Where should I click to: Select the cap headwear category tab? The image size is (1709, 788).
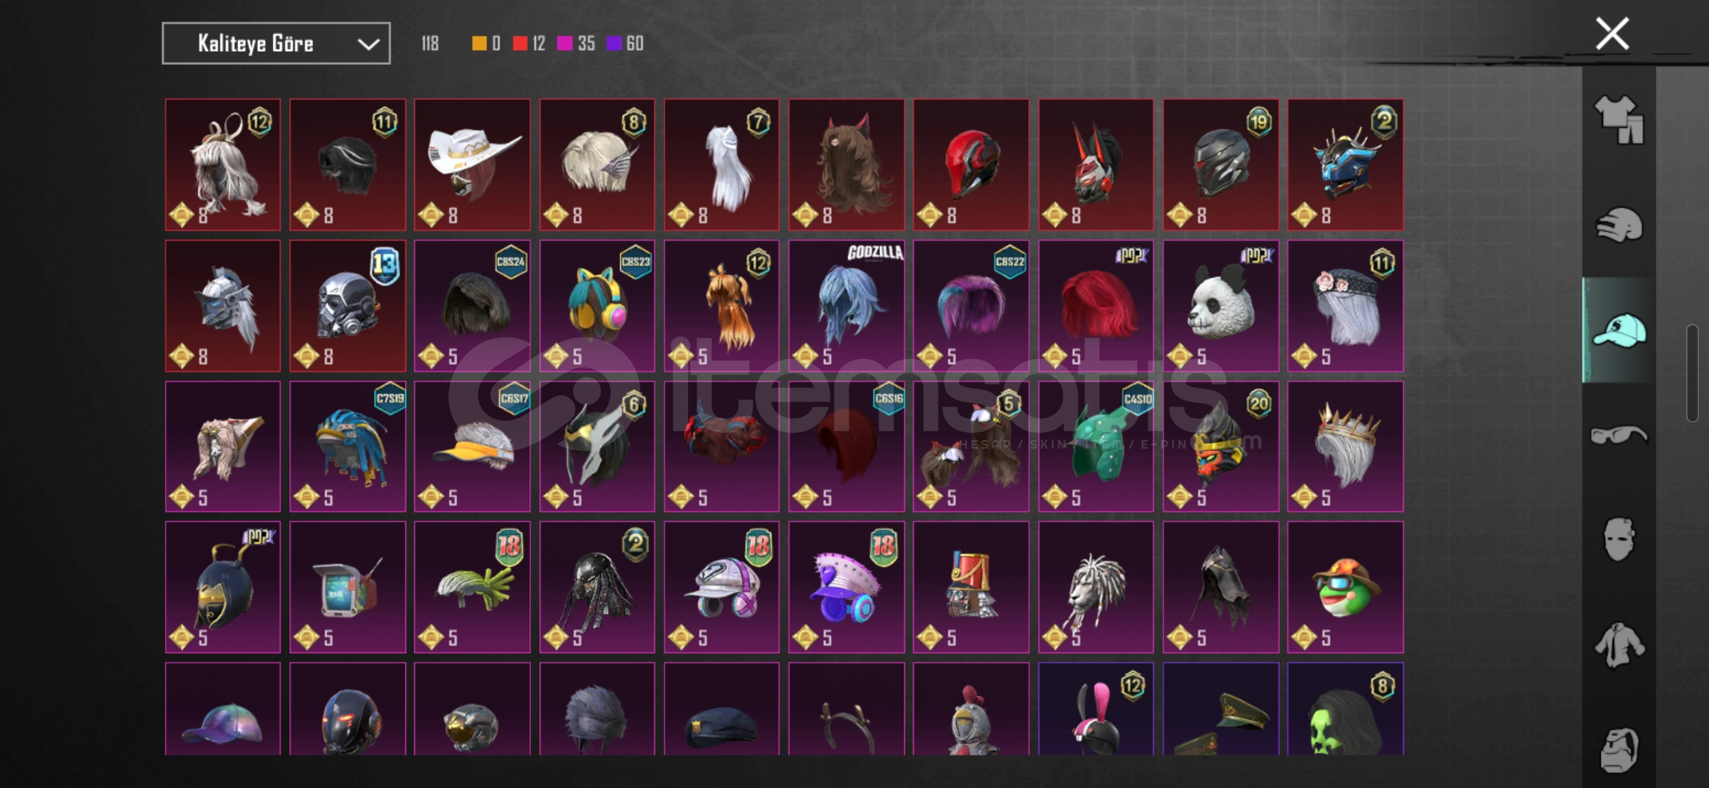point(1618,330)
